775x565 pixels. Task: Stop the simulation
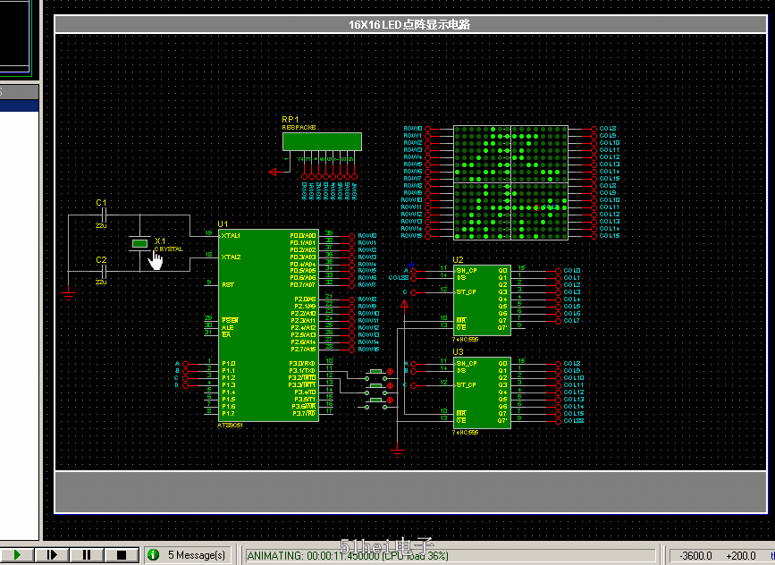click(x=122, y=555)
